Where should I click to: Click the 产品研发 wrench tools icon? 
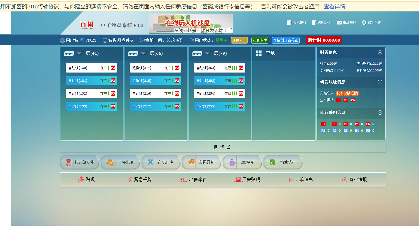[x=150, y=162]
